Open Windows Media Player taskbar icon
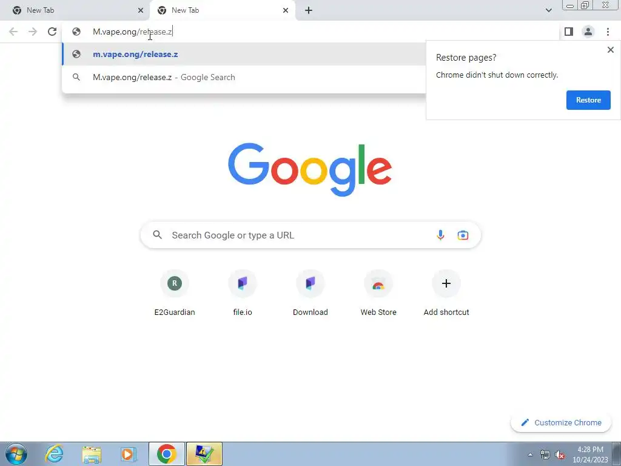 coord(129,454)
